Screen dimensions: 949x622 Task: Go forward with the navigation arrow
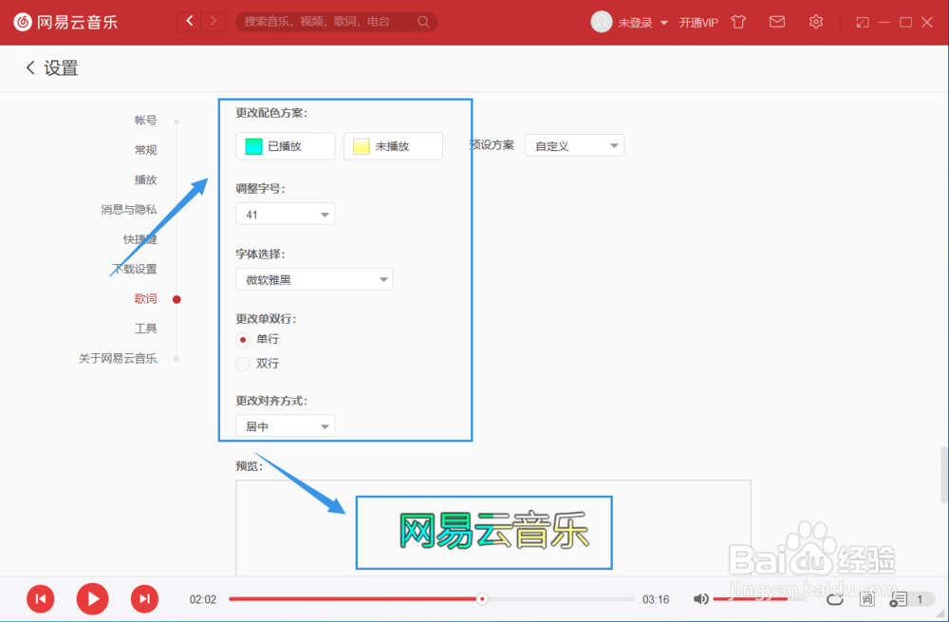tap(213, 22)
